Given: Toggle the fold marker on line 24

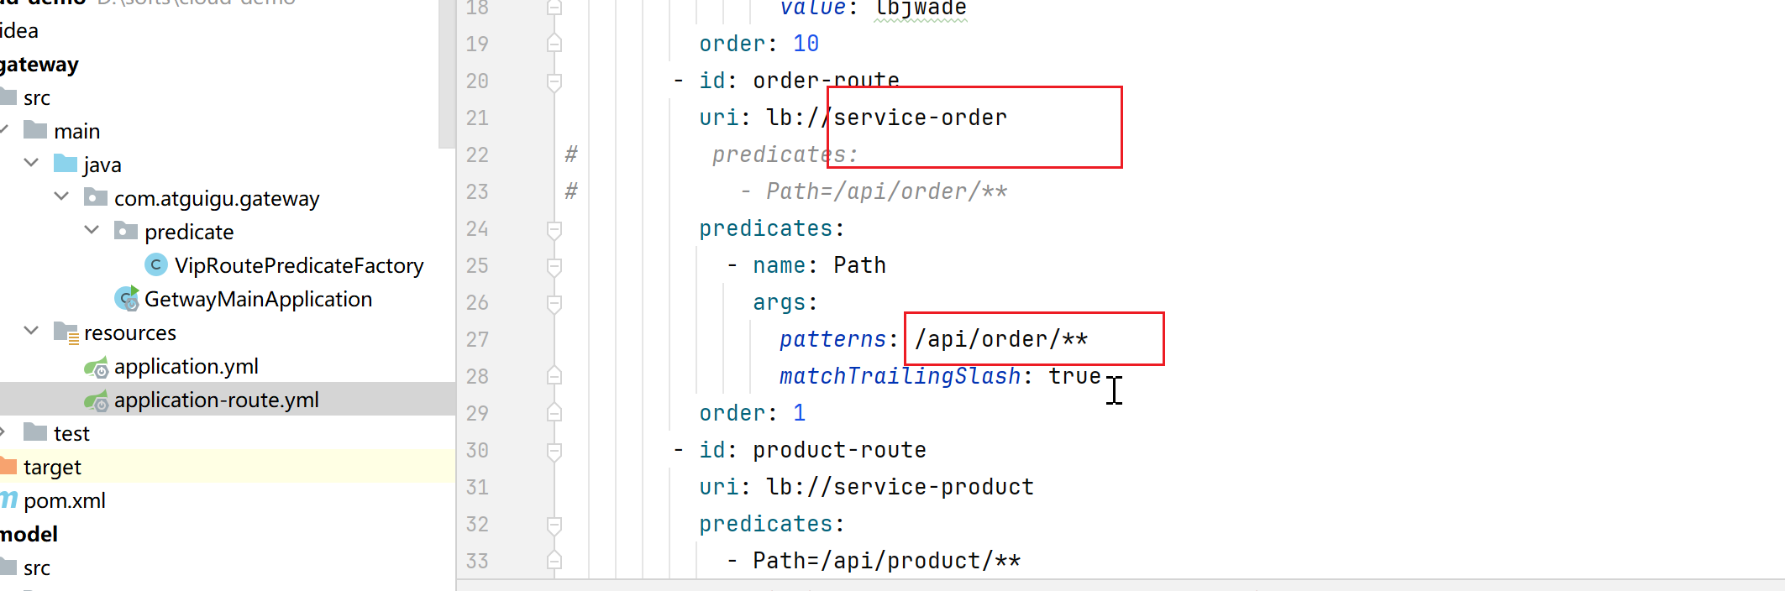Looking at the screenshot, I should click(554, 230).
